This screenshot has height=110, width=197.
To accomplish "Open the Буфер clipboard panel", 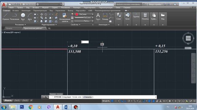I will point(154,16).
